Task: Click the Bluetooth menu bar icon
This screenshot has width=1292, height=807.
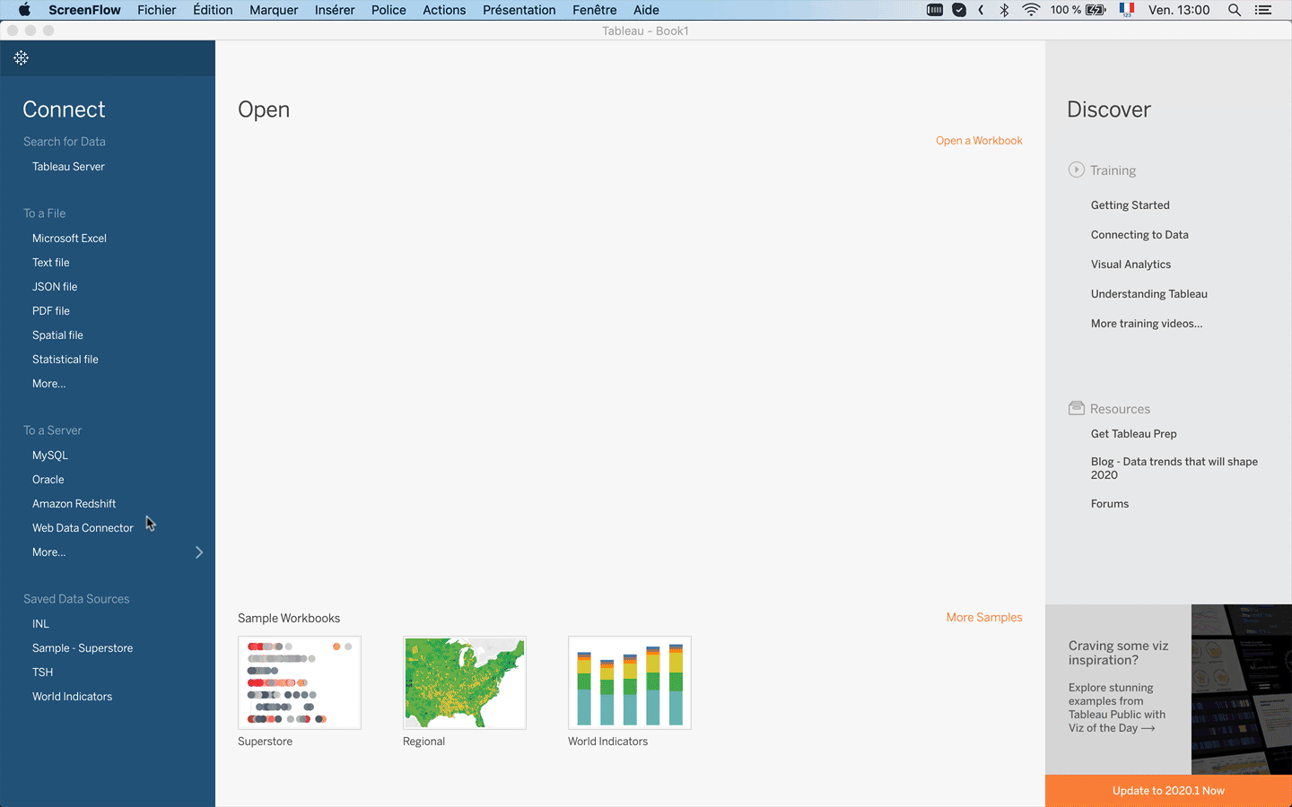Action: pyautogui.click(x=1005, y=10)
